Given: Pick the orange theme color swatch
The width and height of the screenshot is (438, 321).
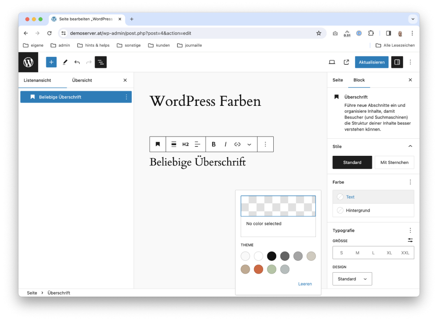Looking at the screenshot, I should pos(258,269).
